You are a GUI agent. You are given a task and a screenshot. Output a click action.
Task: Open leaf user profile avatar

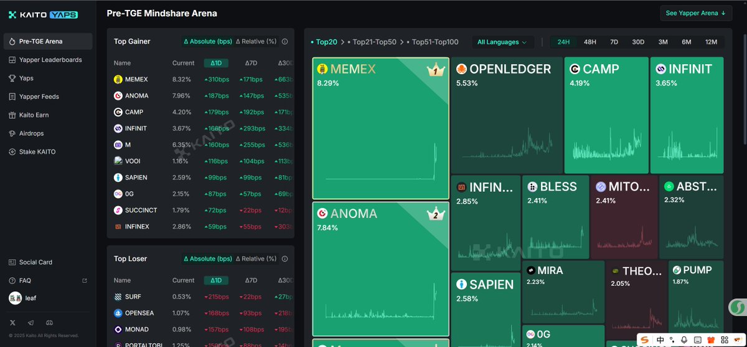click(x=15, y=298)
